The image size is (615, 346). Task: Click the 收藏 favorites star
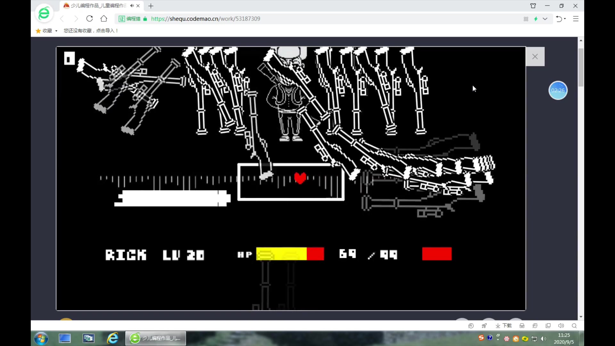click(x=38, y=31)
